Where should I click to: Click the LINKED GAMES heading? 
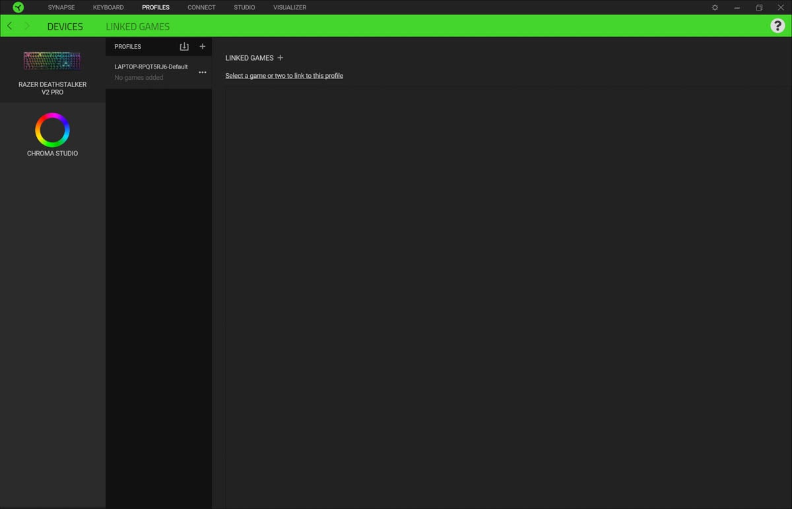249,58
